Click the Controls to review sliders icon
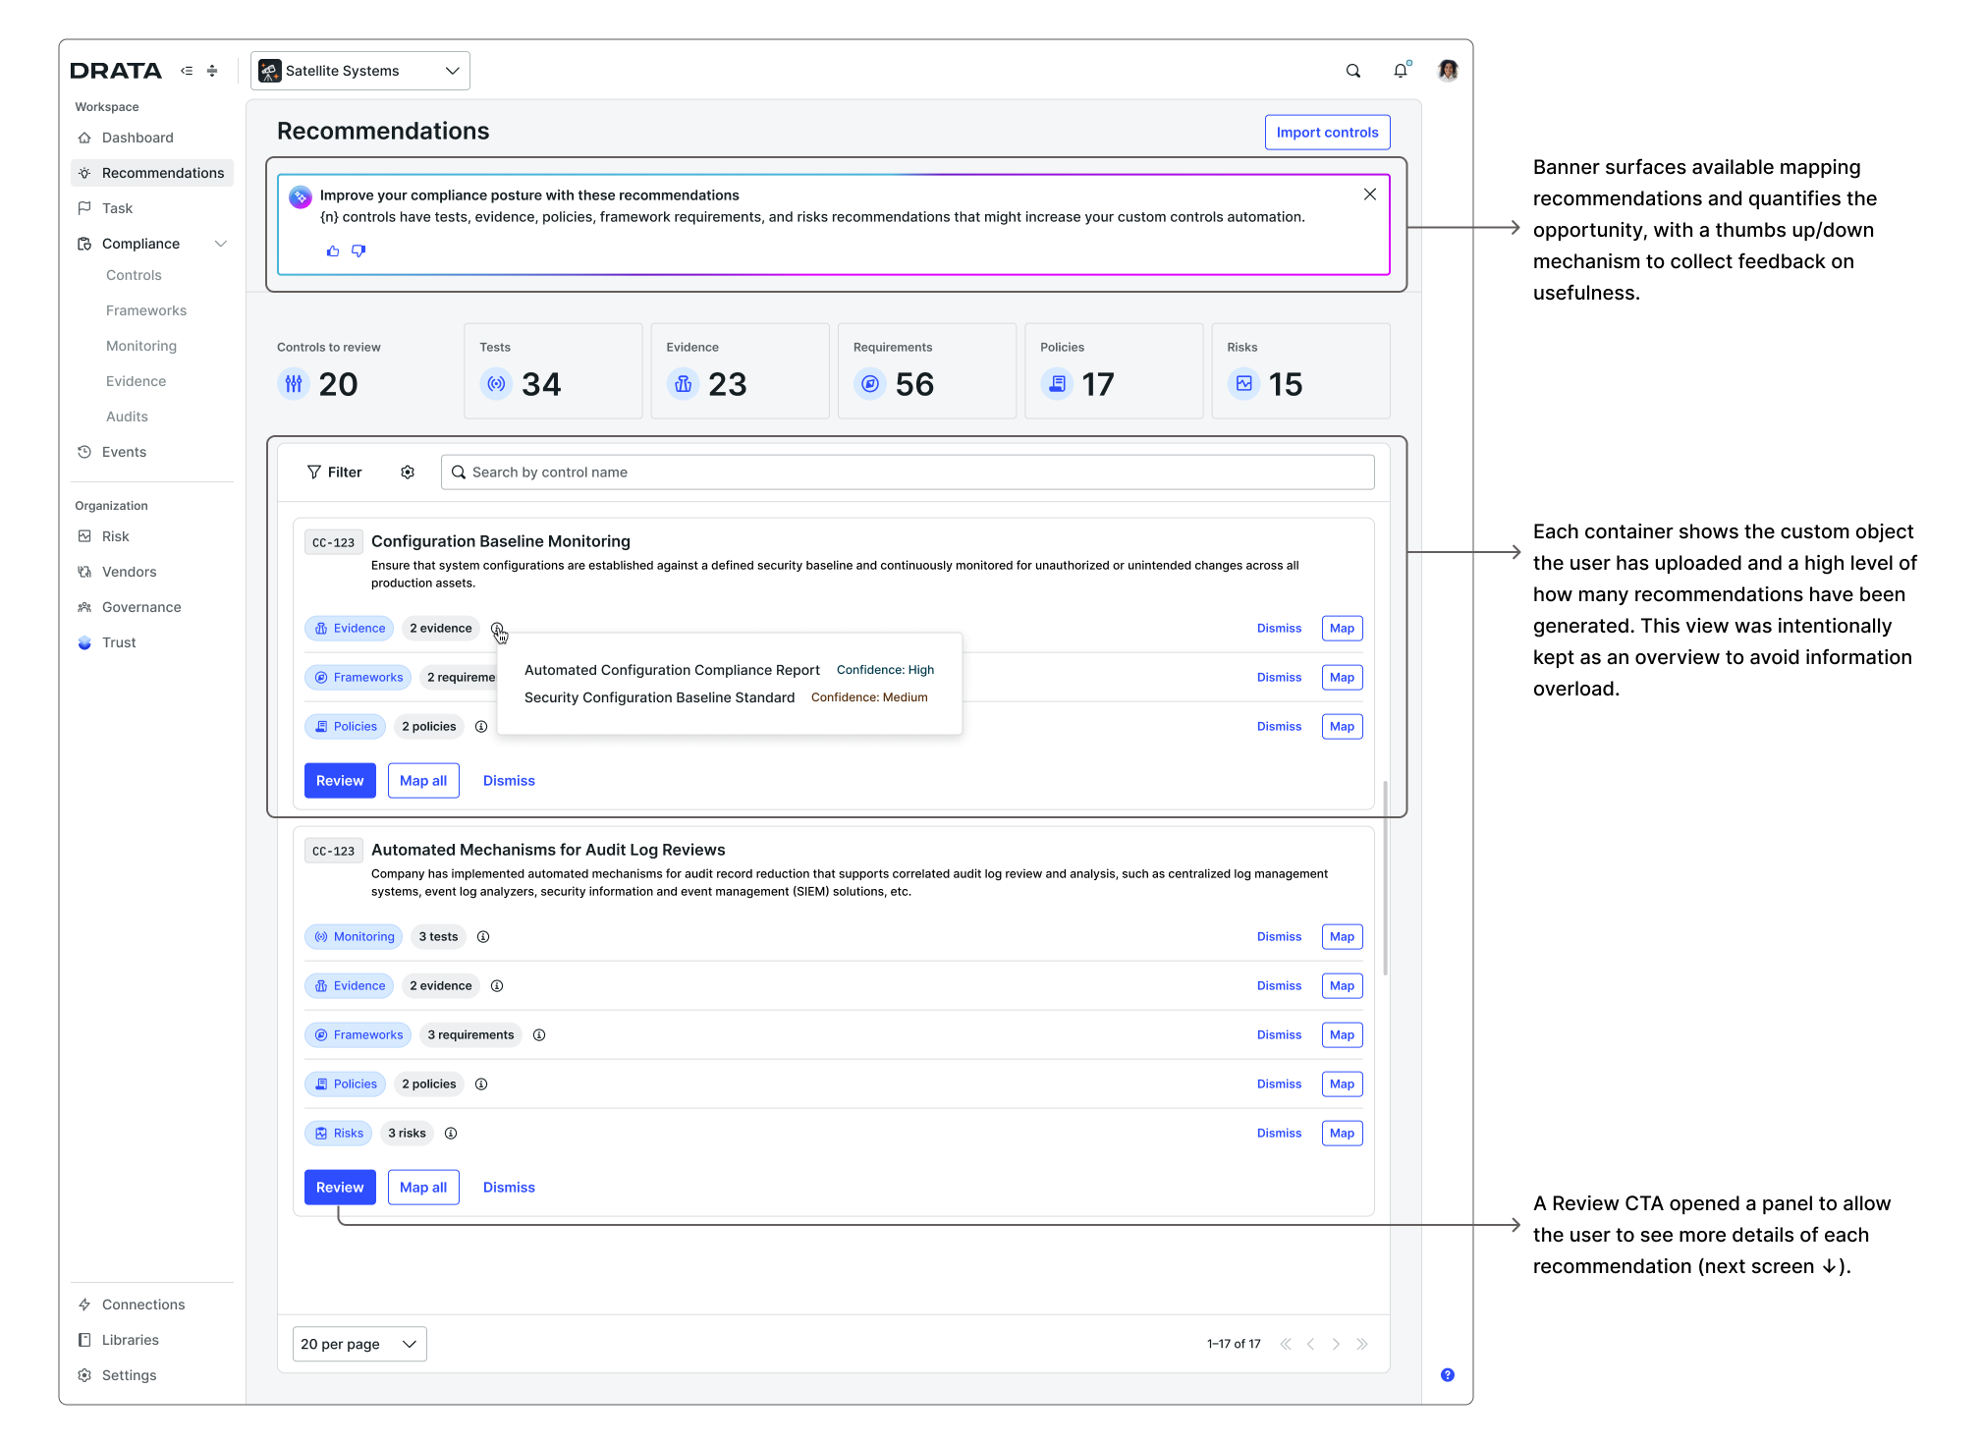This screenshot has height=1444, width=1983. 294,384
